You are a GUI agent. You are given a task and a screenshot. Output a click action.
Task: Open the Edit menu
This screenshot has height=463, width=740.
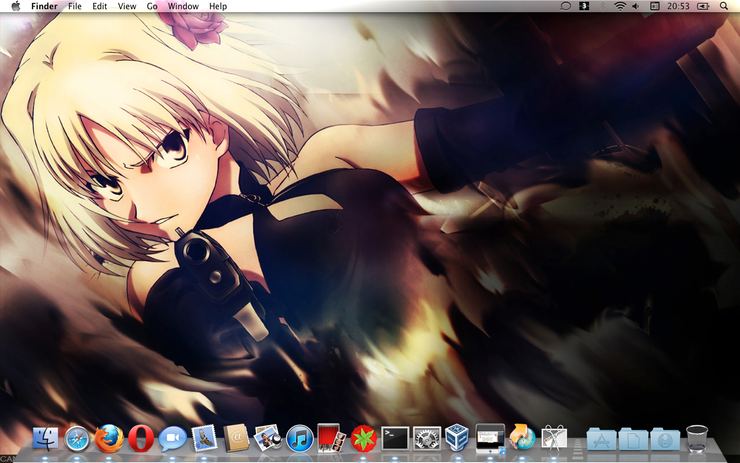(100, 6)
